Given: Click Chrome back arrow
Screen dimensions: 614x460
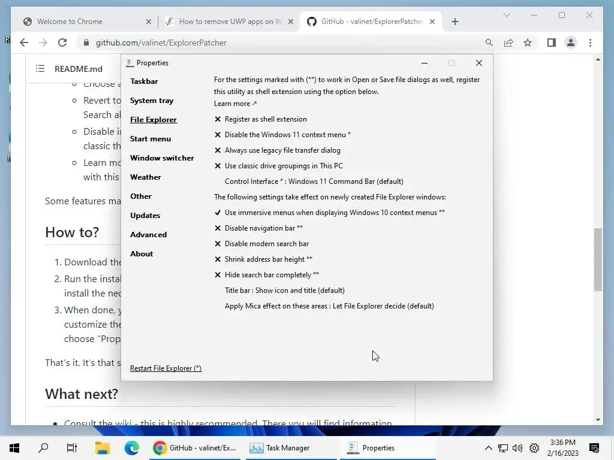Looking at the screenshot, I should (x=24, y=43).
